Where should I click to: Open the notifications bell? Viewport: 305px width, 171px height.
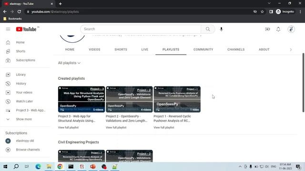click(x=278, y=29)
